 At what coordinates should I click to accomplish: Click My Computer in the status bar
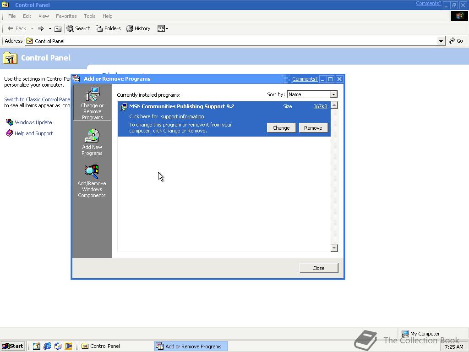420,334
